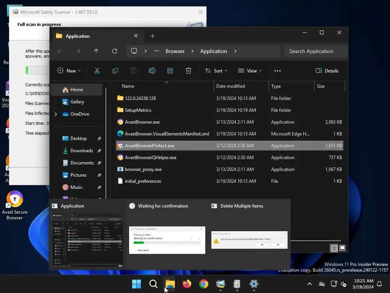Click the Cut scissors icon in toolbar
Image resolution: width=390 pixels, height=293 pixels.
97,71
